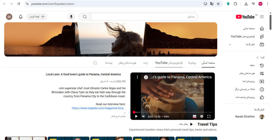Click the video info icon

146,77
